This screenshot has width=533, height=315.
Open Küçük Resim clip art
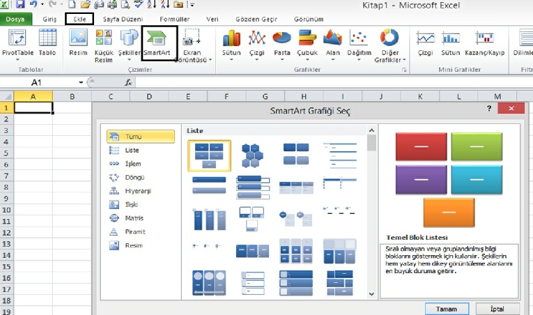(x=104, y=46)
